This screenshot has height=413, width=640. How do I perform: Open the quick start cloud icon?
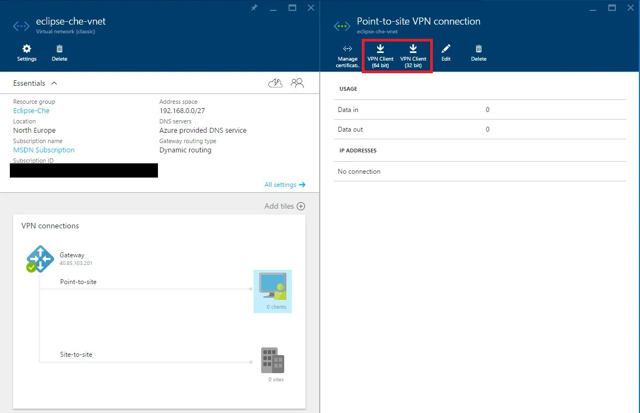pyautogui.click(x=275, y=83)
